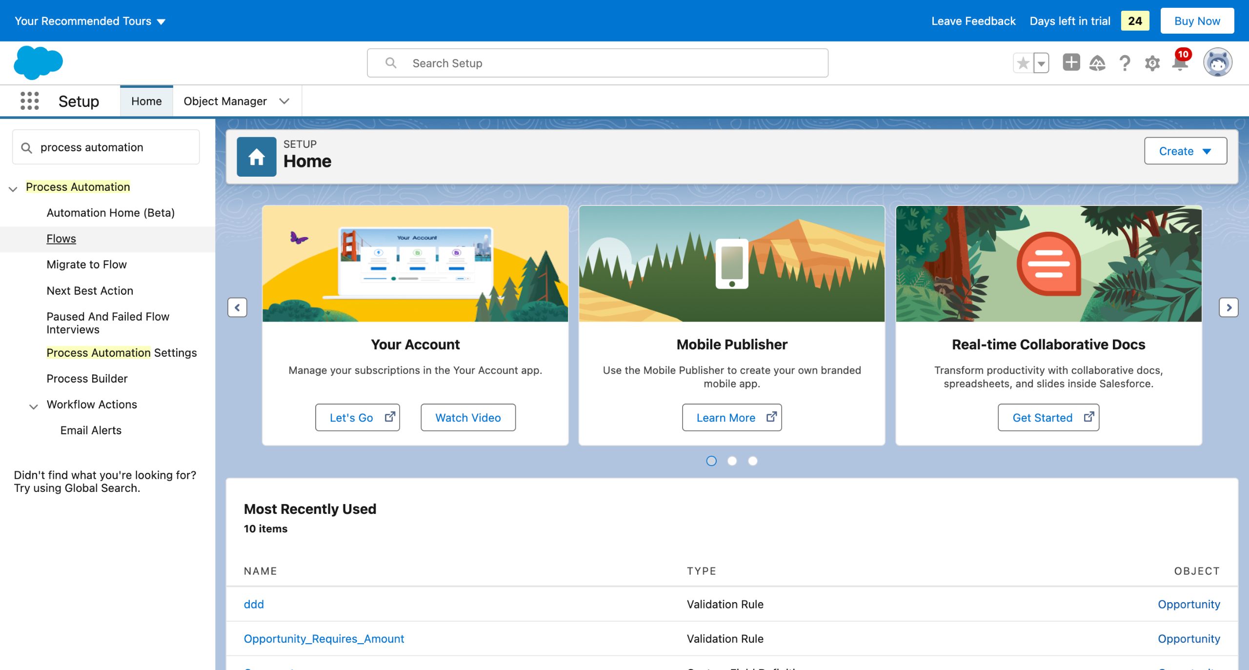Click the Quick Find process automation field
This screenshot has width=1249, height=670.
pos(106,147)
